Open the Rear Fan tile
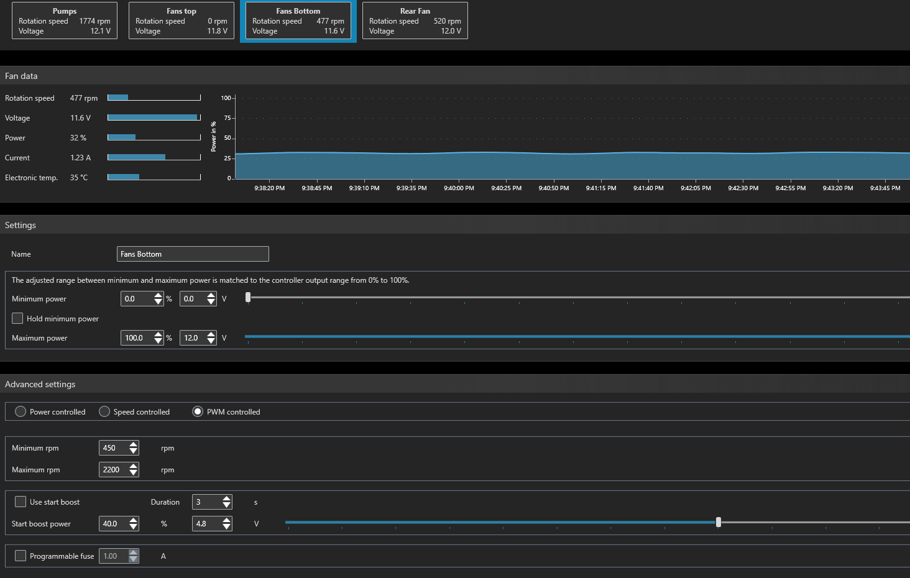The height and width of the screenshot is (578, 910). [x=415, y=21]
